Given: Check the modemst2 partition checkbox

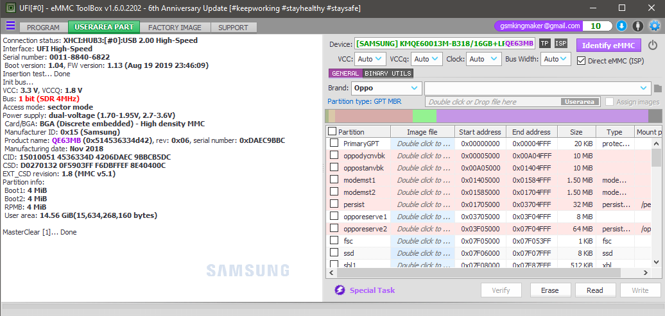Looking at the screenshot, I should pos(334,192).
